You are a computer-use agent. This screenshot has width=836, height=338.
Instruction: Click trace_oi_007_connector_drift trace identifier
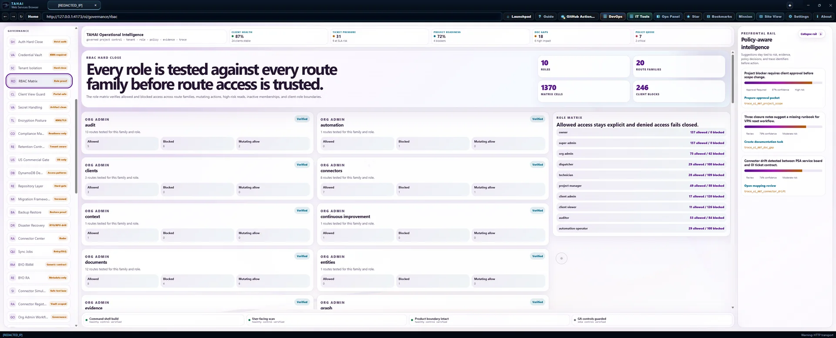point(765,191)
